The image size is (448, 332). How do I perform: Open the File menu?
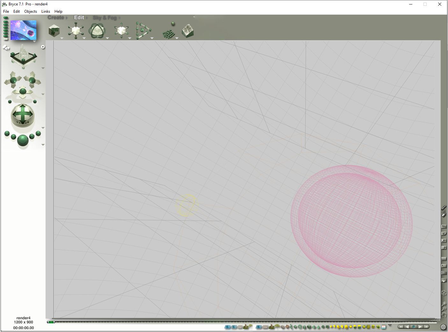pos(6,11)
